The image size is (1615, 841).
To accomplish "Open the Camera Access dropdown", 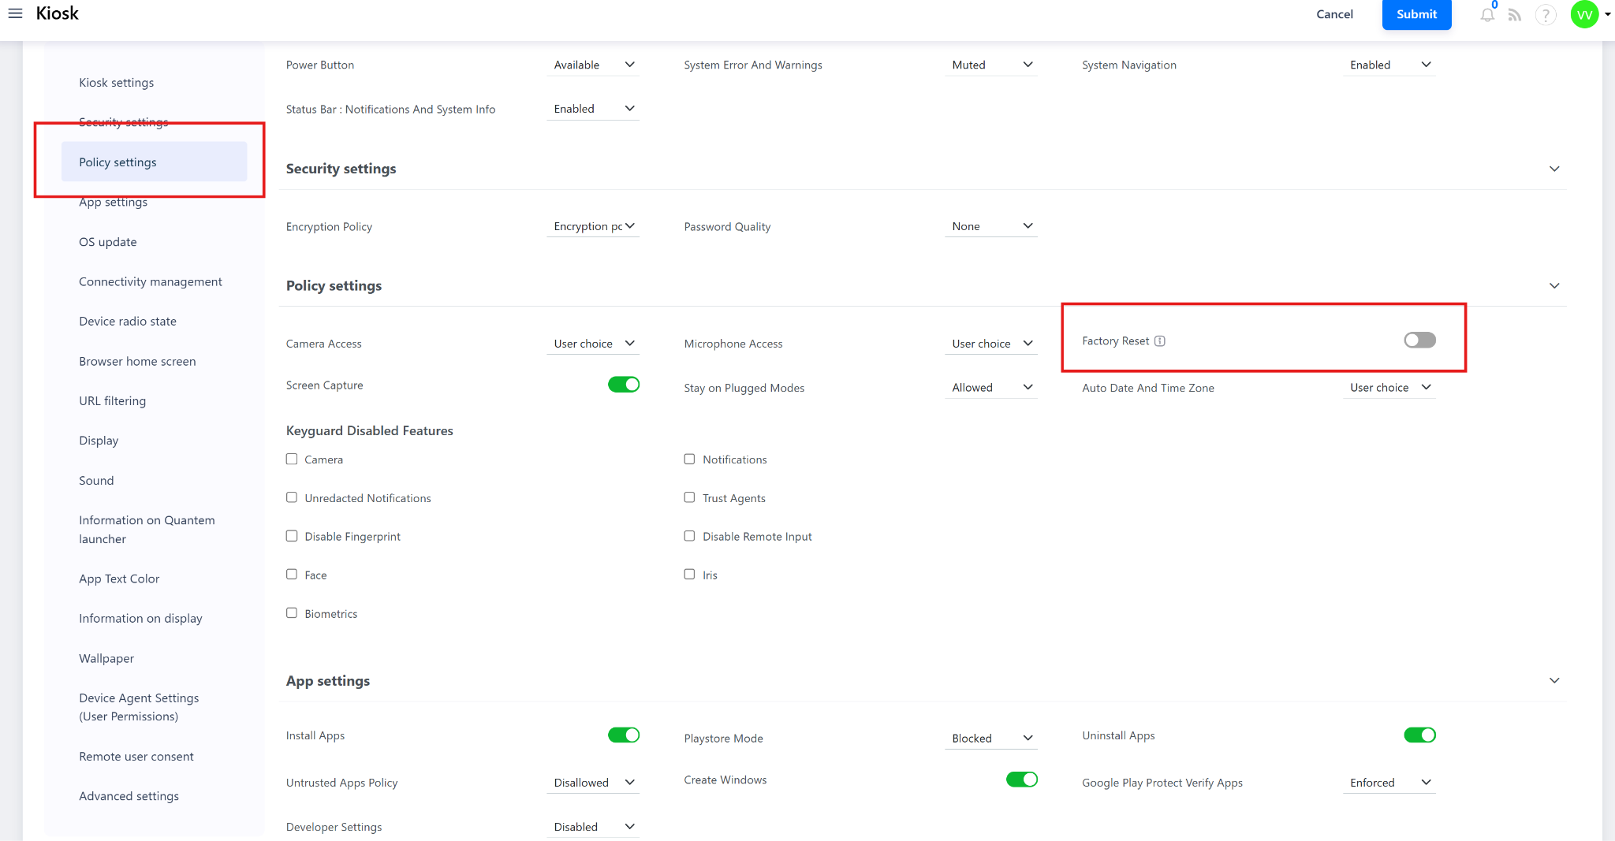I will (x=593, y=344).
